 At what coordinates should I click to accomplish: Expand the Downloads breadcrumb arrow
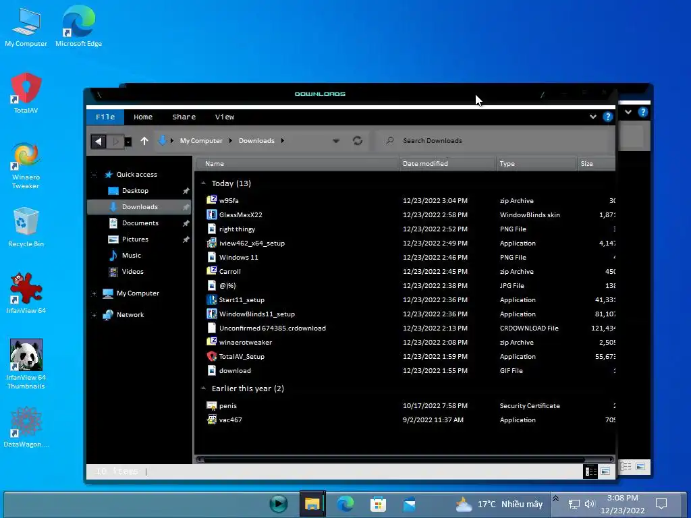coord(283,140)
